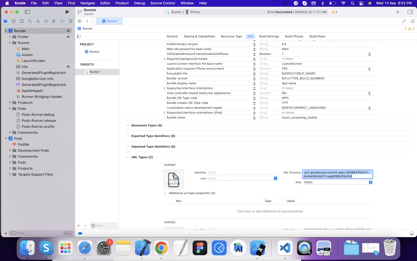Remove the target with the minus button
This screenshot has width=417, height=261.
(x=85, y=226)
